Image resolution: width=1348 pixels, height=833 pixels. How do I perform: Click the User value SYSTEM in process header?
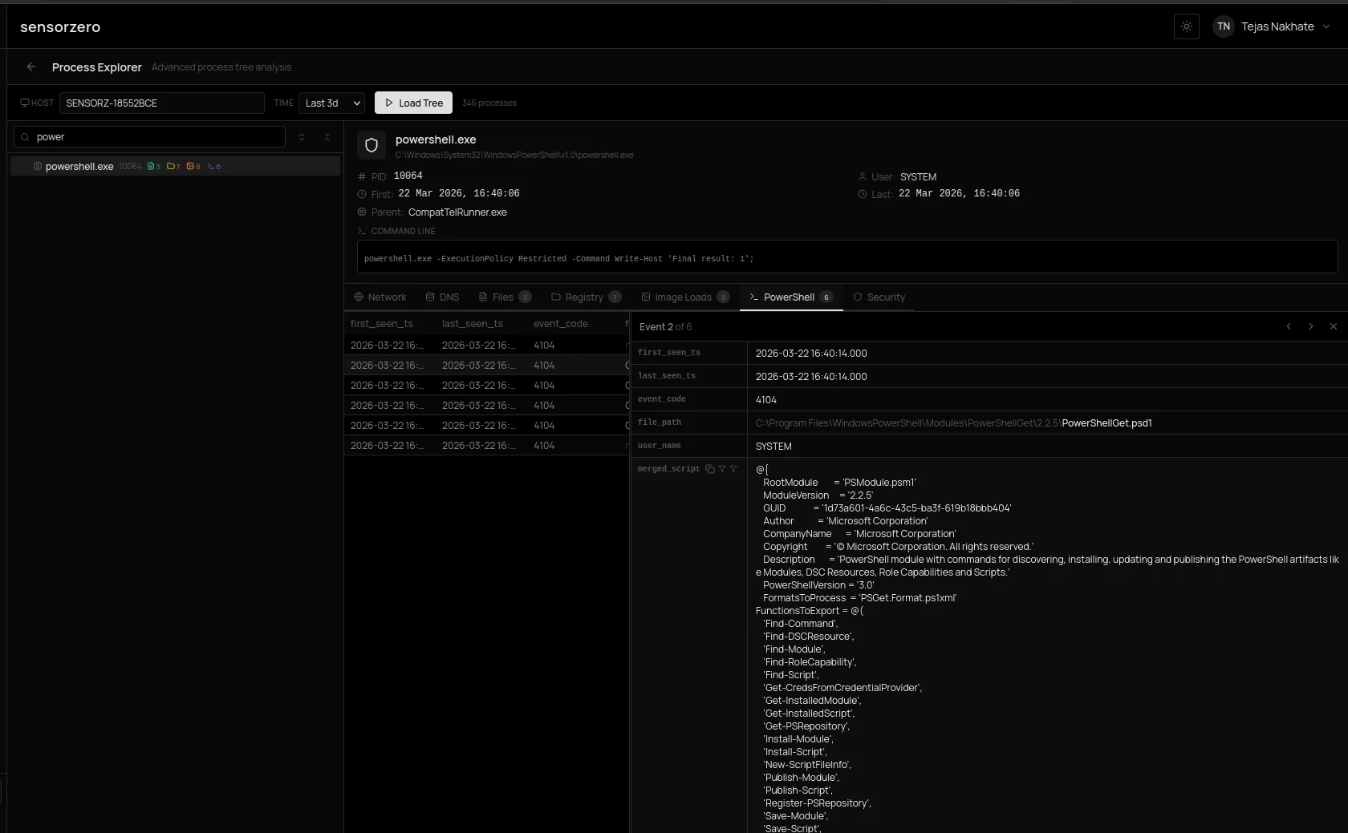pyautogui.click(x=918, y=176)
